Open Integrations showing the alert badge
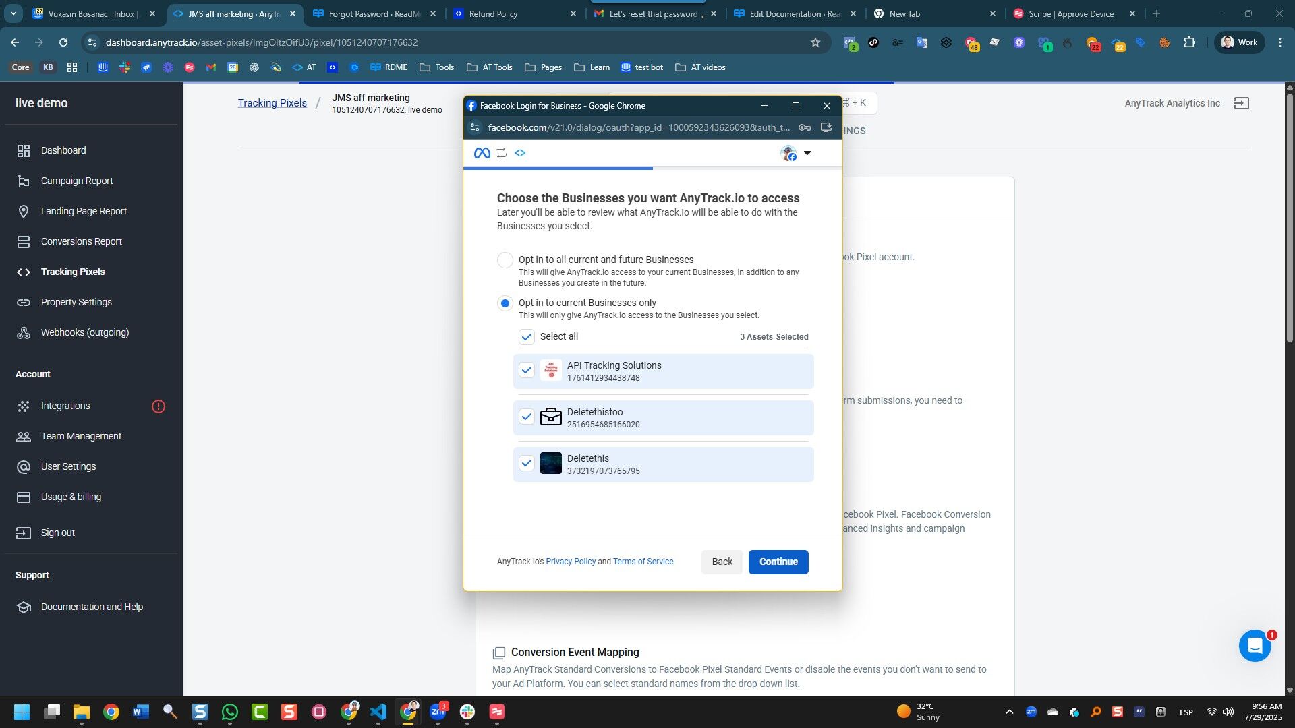Image resolution: width=1295 pixels, height=728 pixels. coord(65,406)
